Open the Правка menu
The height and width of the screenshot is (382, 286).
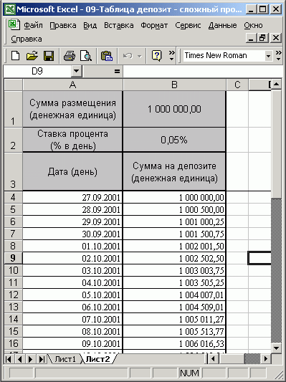(63, 25)
